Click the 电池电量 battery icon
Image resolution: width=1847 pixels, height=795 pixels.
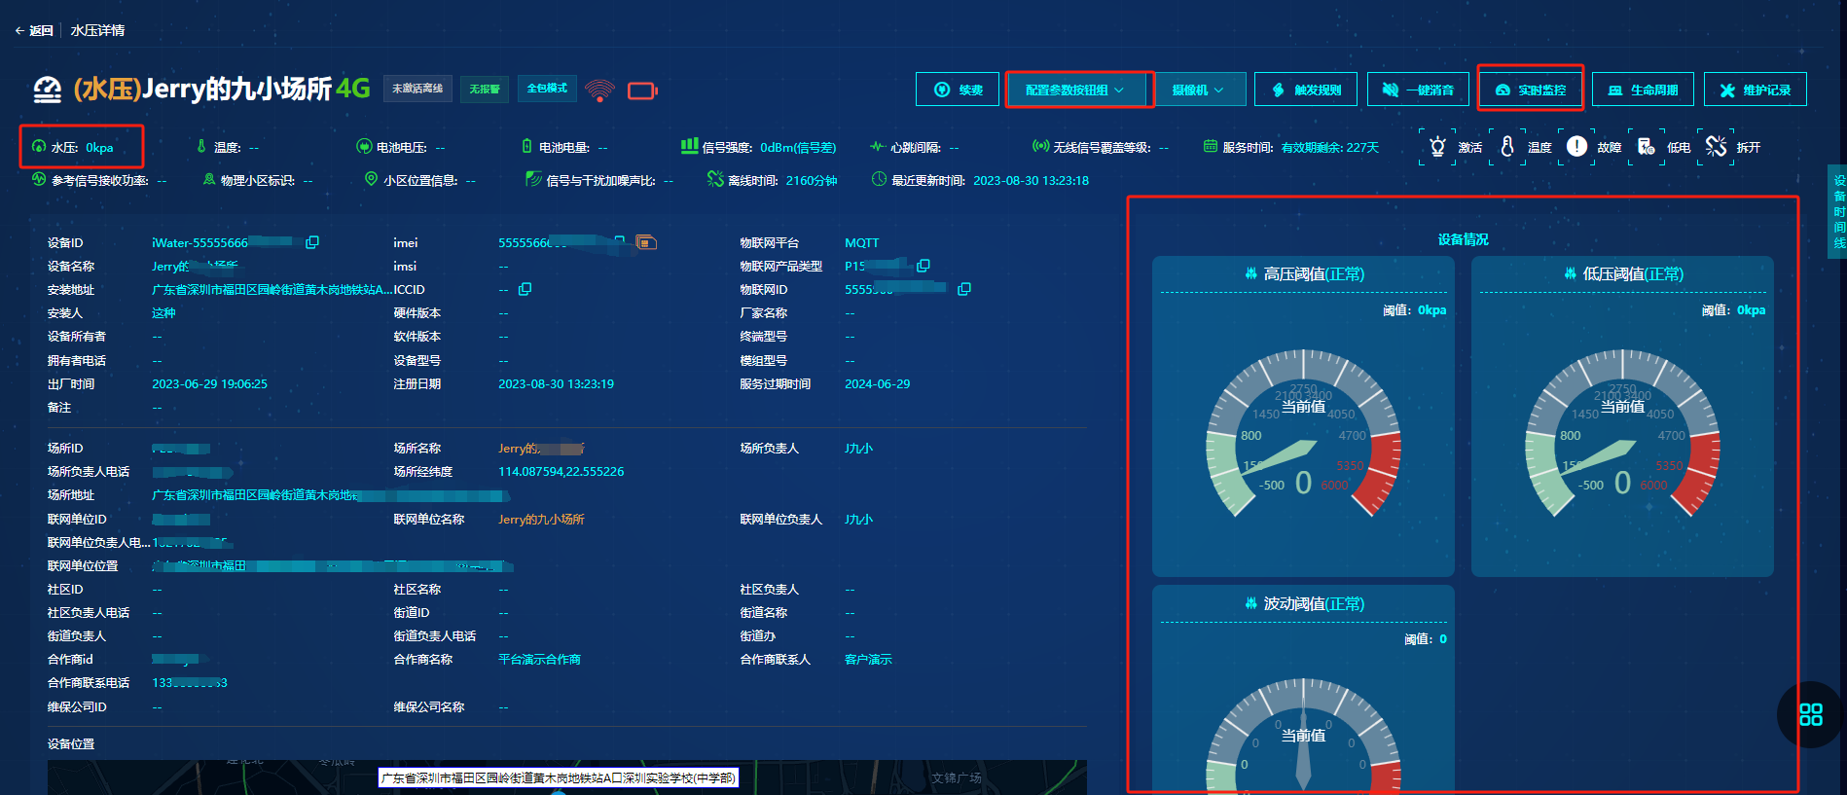pyautogui.click(x=526, y=147)
